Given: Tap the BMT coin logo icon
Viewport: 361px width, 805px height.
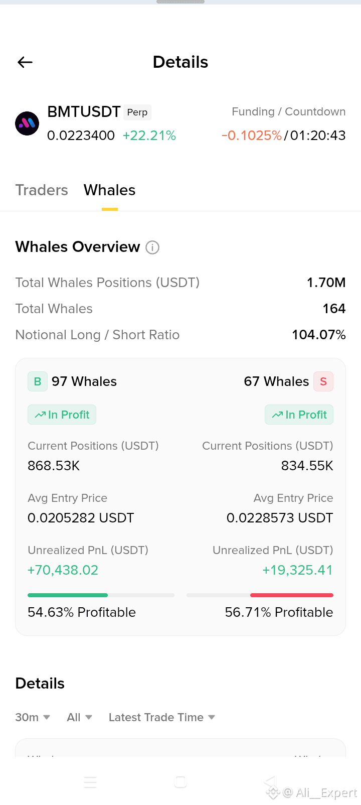Looking at the screenshot, I should coord(27,123).
